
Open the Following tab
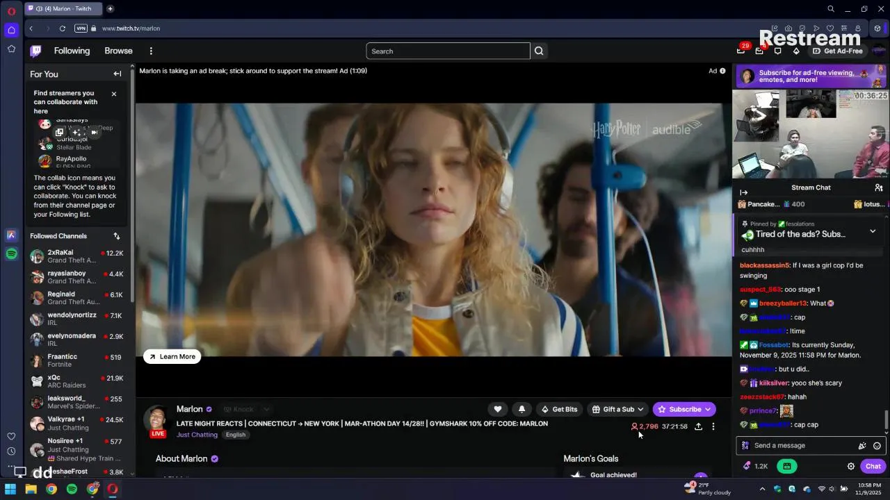72,51
